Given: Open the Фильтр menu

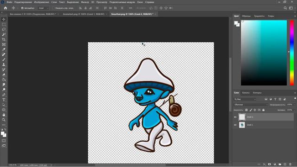Looking at the screenshot, I should pyautogui.click(x=85, y=2).
